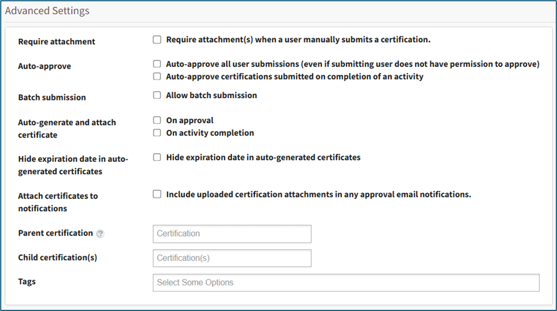Click the 'Attach certificates to notifications' row label

[x=58, y=202]
